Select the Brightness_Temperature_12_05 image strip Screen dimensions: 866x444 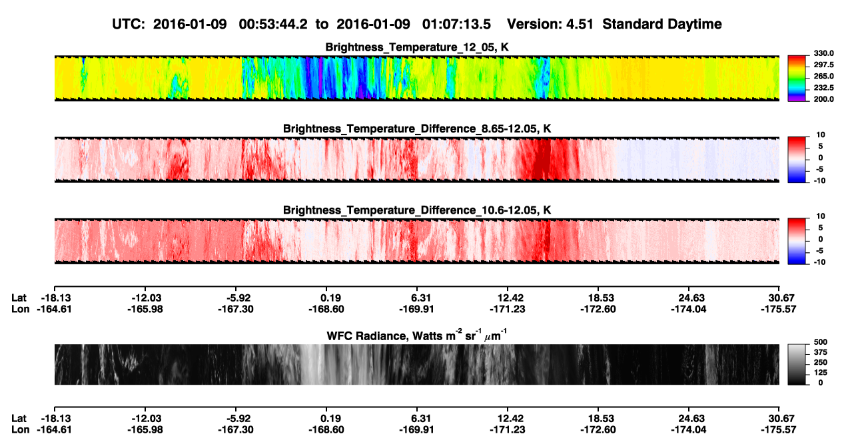point(416,78)
